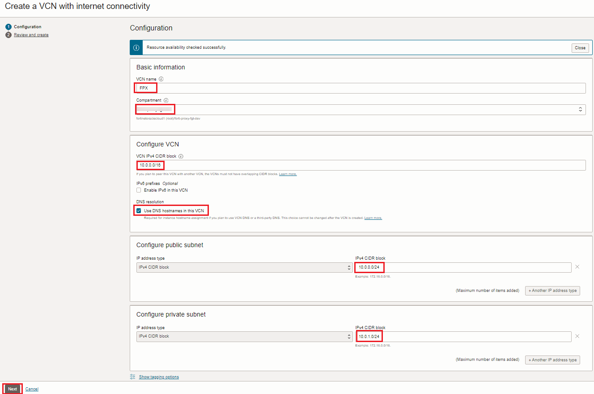Open the Learn more link about overlapping CIDR blocks
This screenshot has width=594, height=394.
[x=288, y=174]
